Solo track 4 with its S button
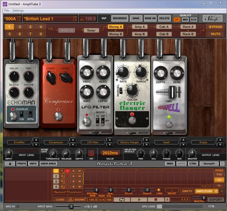227x211 pixels. point(73,187)
